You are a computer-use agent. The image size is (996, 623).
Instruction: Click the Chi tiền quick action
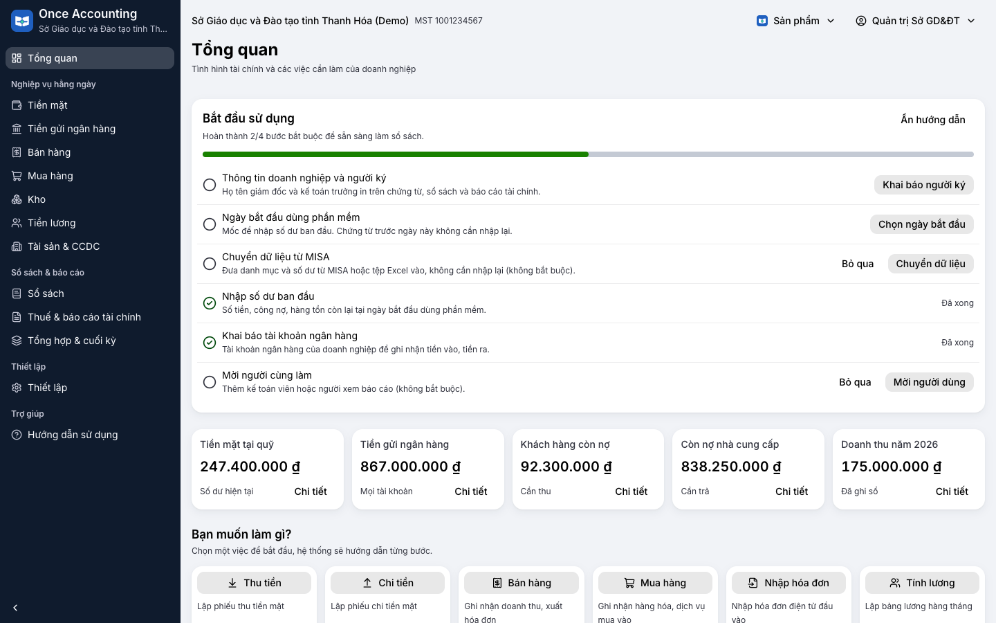click(x=387, y=583)
